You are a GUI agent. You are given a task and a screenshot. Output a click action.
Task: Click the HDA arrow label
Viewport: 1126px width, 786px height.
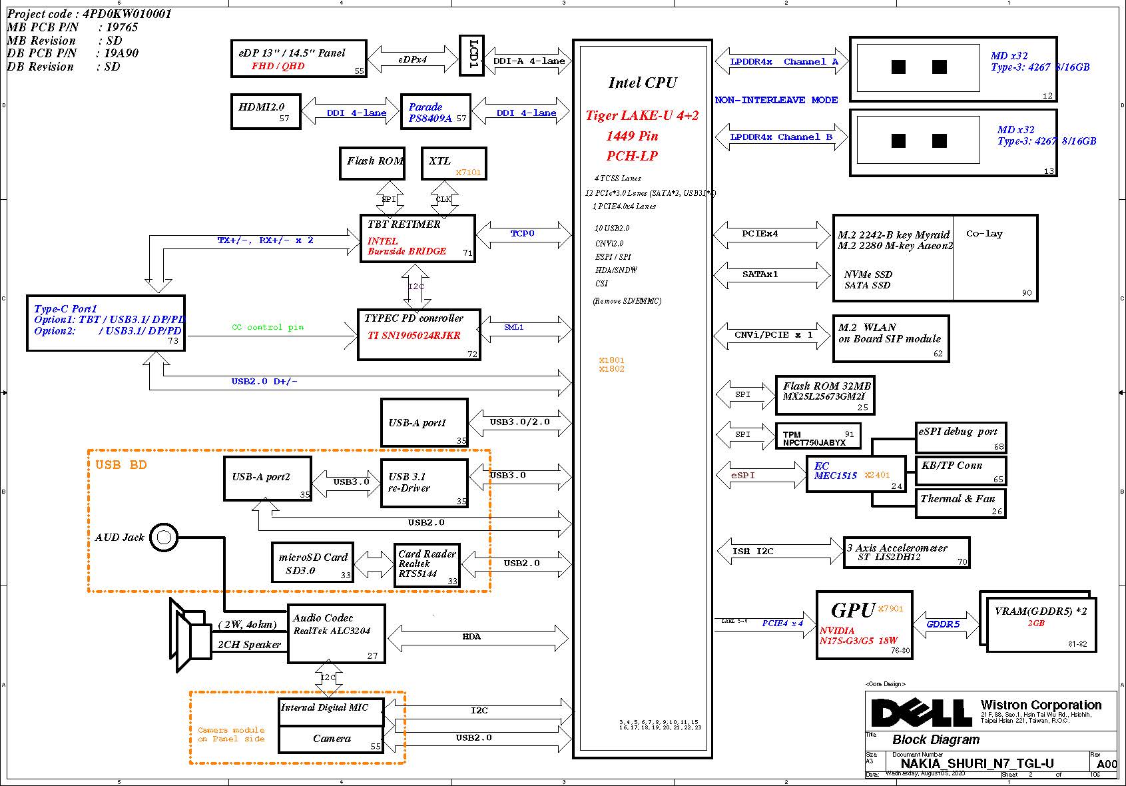471,637
